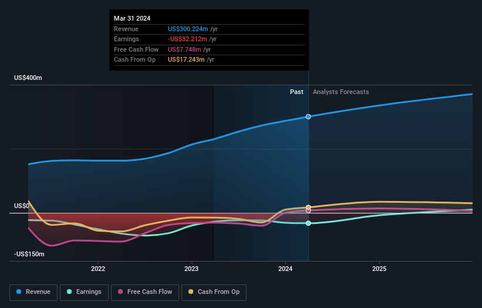Viewport: 482px width, 308px height.
Task: Click the -US$150m y-axis label
Action: 29,254
